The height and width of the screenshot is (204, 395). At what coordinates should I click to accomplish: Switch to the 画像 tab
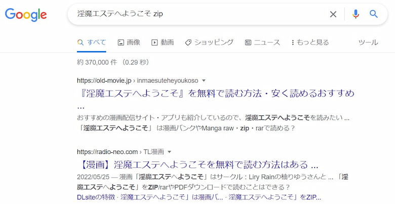coord(129,43)
